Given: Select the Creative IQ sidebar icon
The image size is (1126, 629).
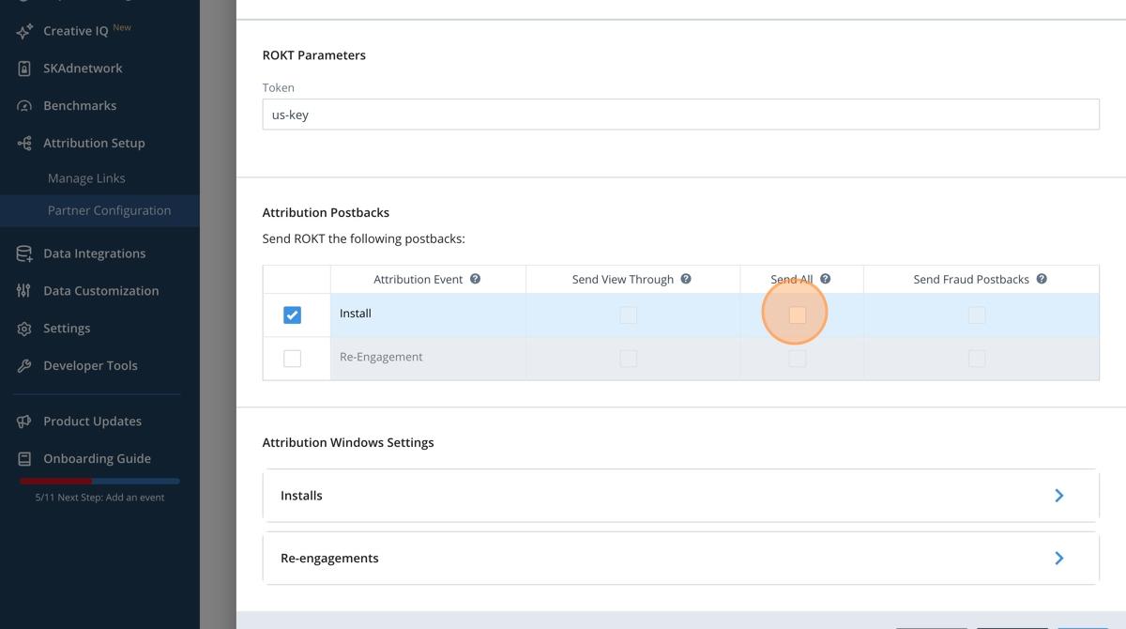Looking at the screenshot, I should coord(26,30).
